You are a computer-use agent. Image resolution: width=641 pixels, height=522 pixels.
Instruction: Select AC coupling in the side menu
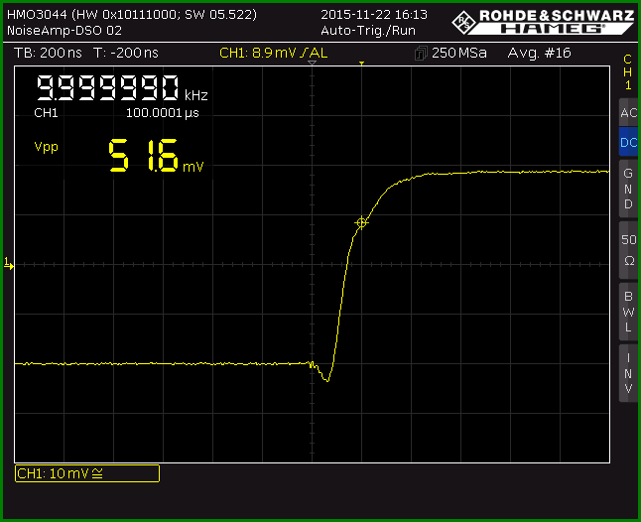tap(628, 112)
